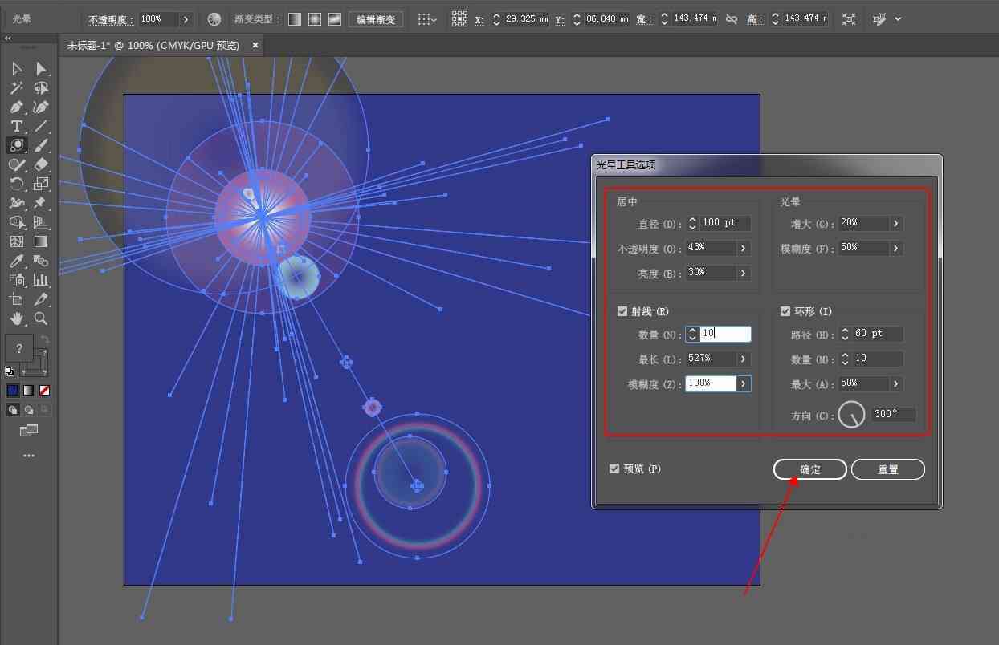Screen dimensions: 999x645
Task: Select the Paintbrush tool
Action: point(41,146)
